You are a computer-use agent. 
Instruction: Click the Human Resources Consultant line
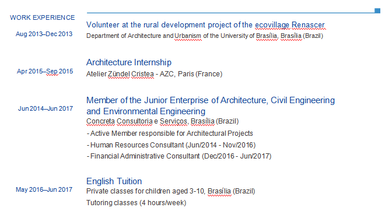tap(171, 145)
